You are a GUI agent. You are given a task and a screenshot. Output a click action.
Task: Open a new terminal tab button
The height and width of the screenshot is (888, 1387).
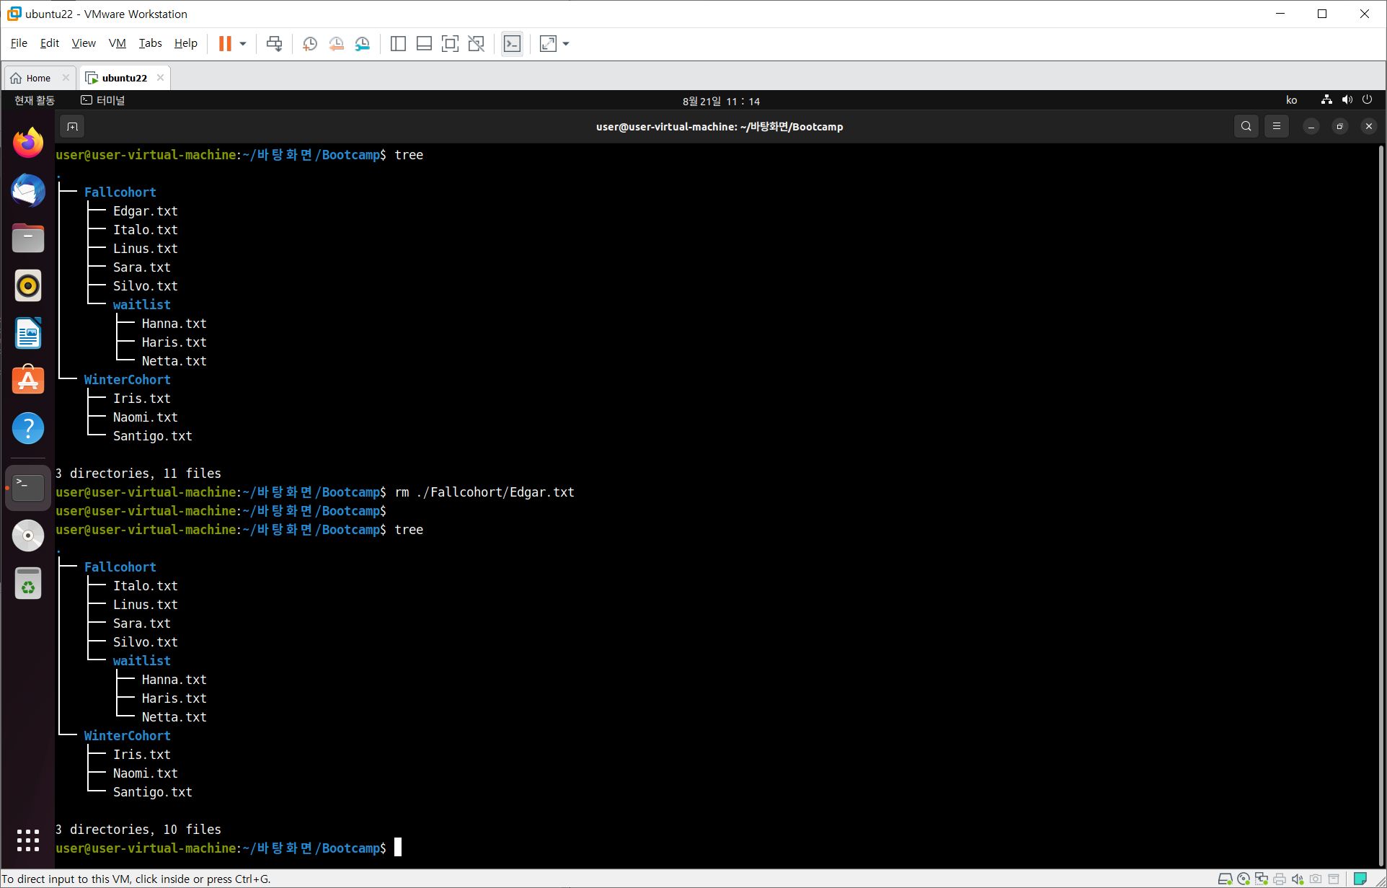pos(73,127)
